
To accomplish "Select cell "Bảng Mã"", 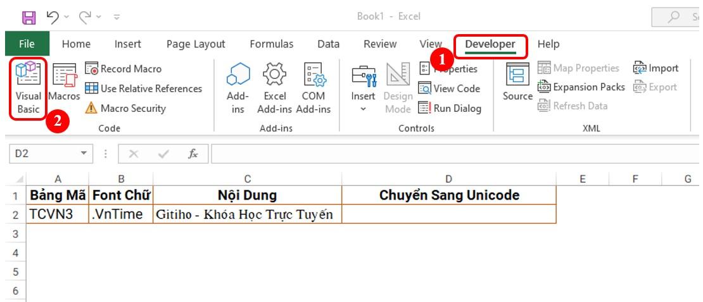I will click(x=58, y=195).
